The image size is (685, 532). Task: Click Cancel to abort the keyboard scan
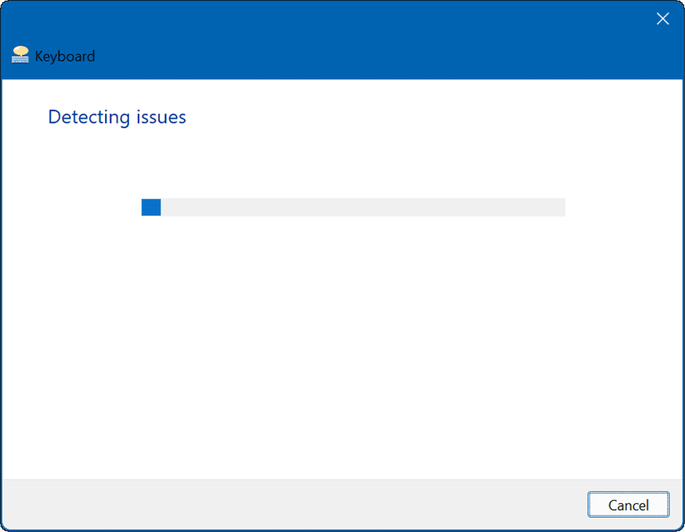tap(628, 505)
